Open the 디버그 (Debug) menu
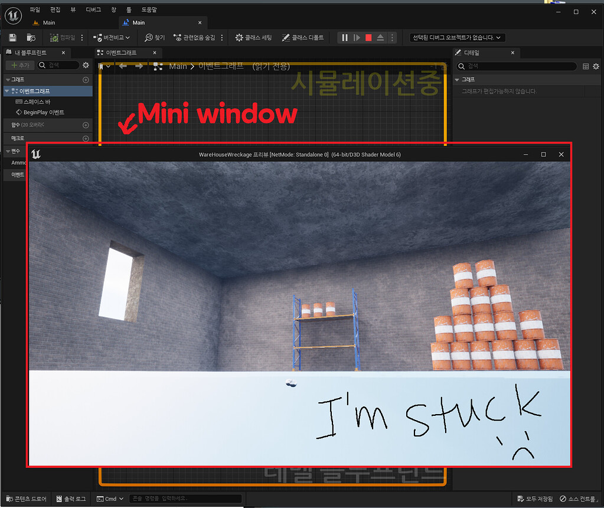604x508 pixels. pos(93,9)
